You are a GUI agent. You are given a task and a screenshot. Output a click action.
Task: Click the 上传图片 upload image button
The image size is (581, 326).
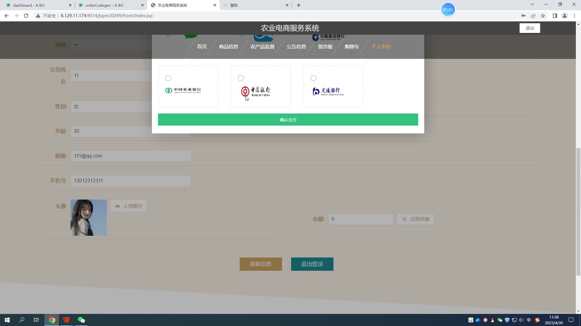(129, 206)
